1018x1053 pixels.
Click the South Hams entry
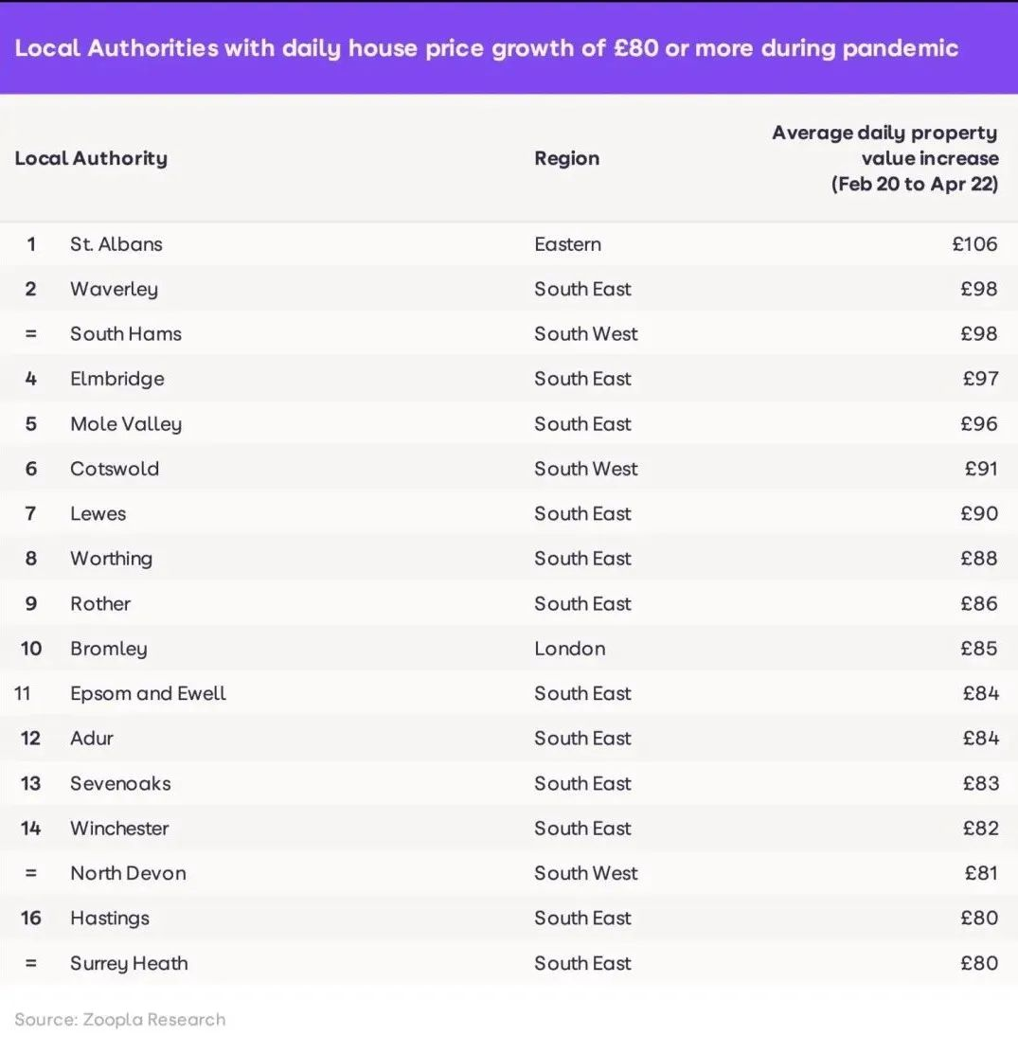click(125, 334)
